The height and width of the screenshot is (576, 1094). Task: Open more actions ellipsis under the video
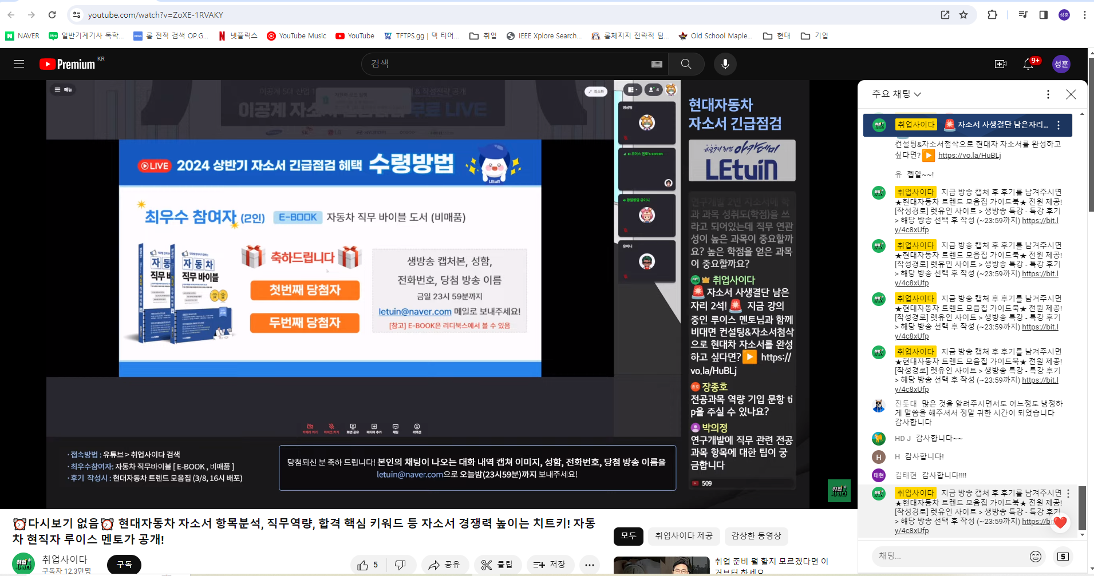coord(590,565)
